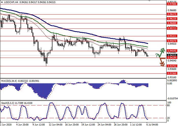Screen dimensions: 178x127
Task: Click the 0.9600 price level label
Action: click(172, 23)
